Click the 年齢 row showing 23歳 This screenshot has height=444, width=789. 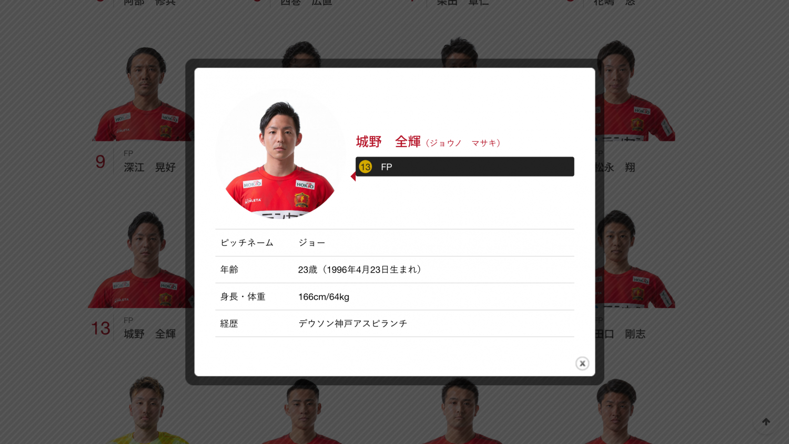pos(394,270)
